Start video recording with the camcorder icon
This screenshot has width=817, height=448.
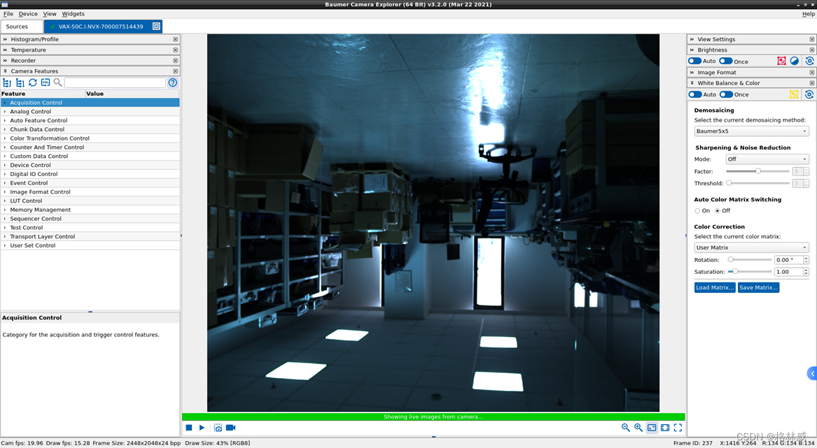coord(231,428)
